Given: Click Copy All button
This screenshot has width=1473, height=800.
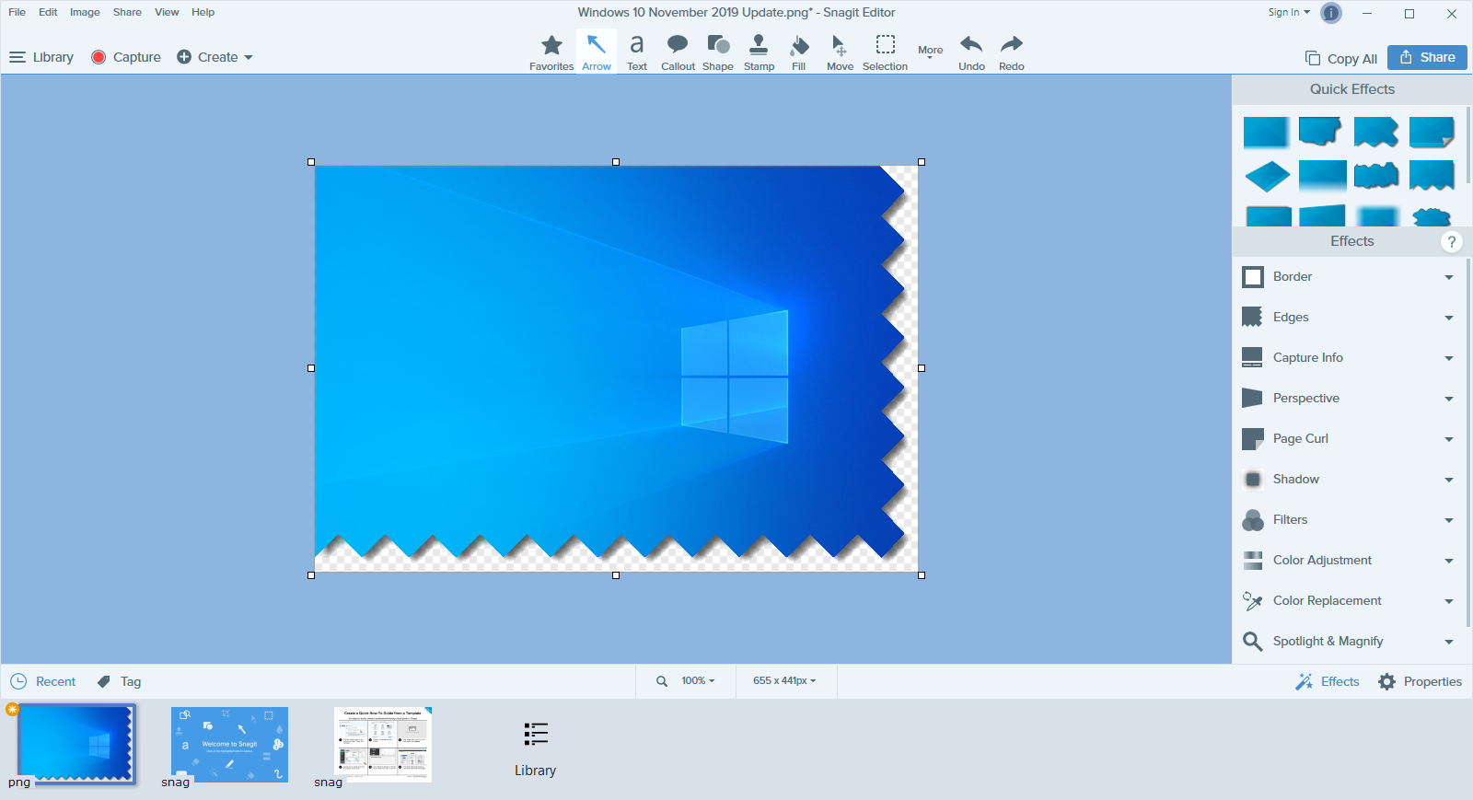Looking at the screenshot, I should pyautogui.click(x=1341, y=58).
